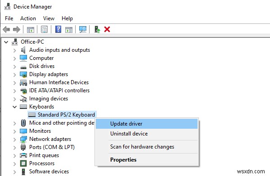Select the Monitors label

coord(40,131)
